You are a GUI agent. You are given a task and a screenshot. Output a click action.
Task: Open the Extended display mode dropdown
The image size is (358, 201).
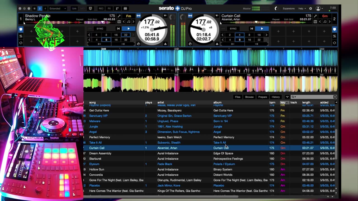point(58,8)
